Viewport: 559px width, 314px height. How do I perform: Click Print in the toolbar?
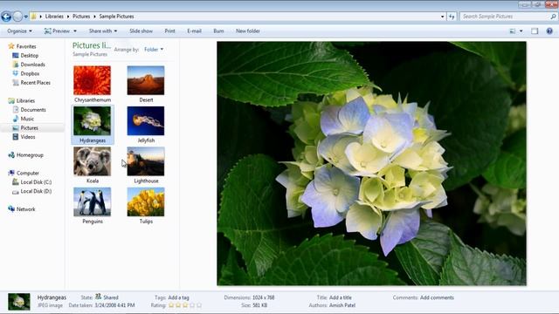(169, 31)
